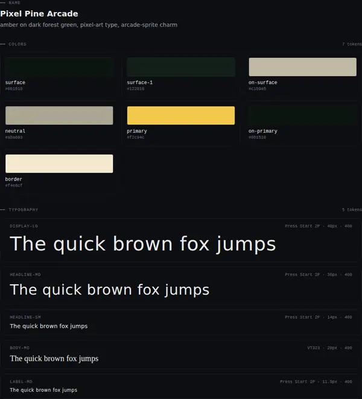The image size is (362, 399).
Task: Click the TYPOGRAPHY section label
Action: [x=24, y=210]
